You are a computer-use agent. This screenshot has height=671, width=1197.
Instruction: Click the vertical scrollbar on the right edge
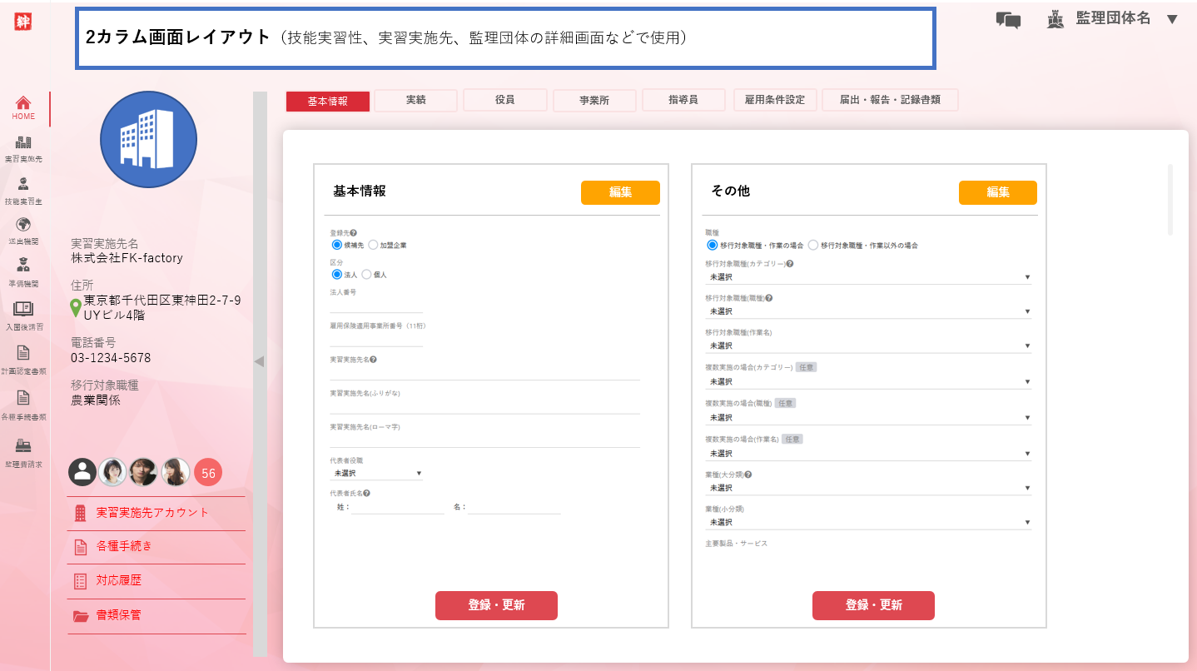click(1170, 200)
